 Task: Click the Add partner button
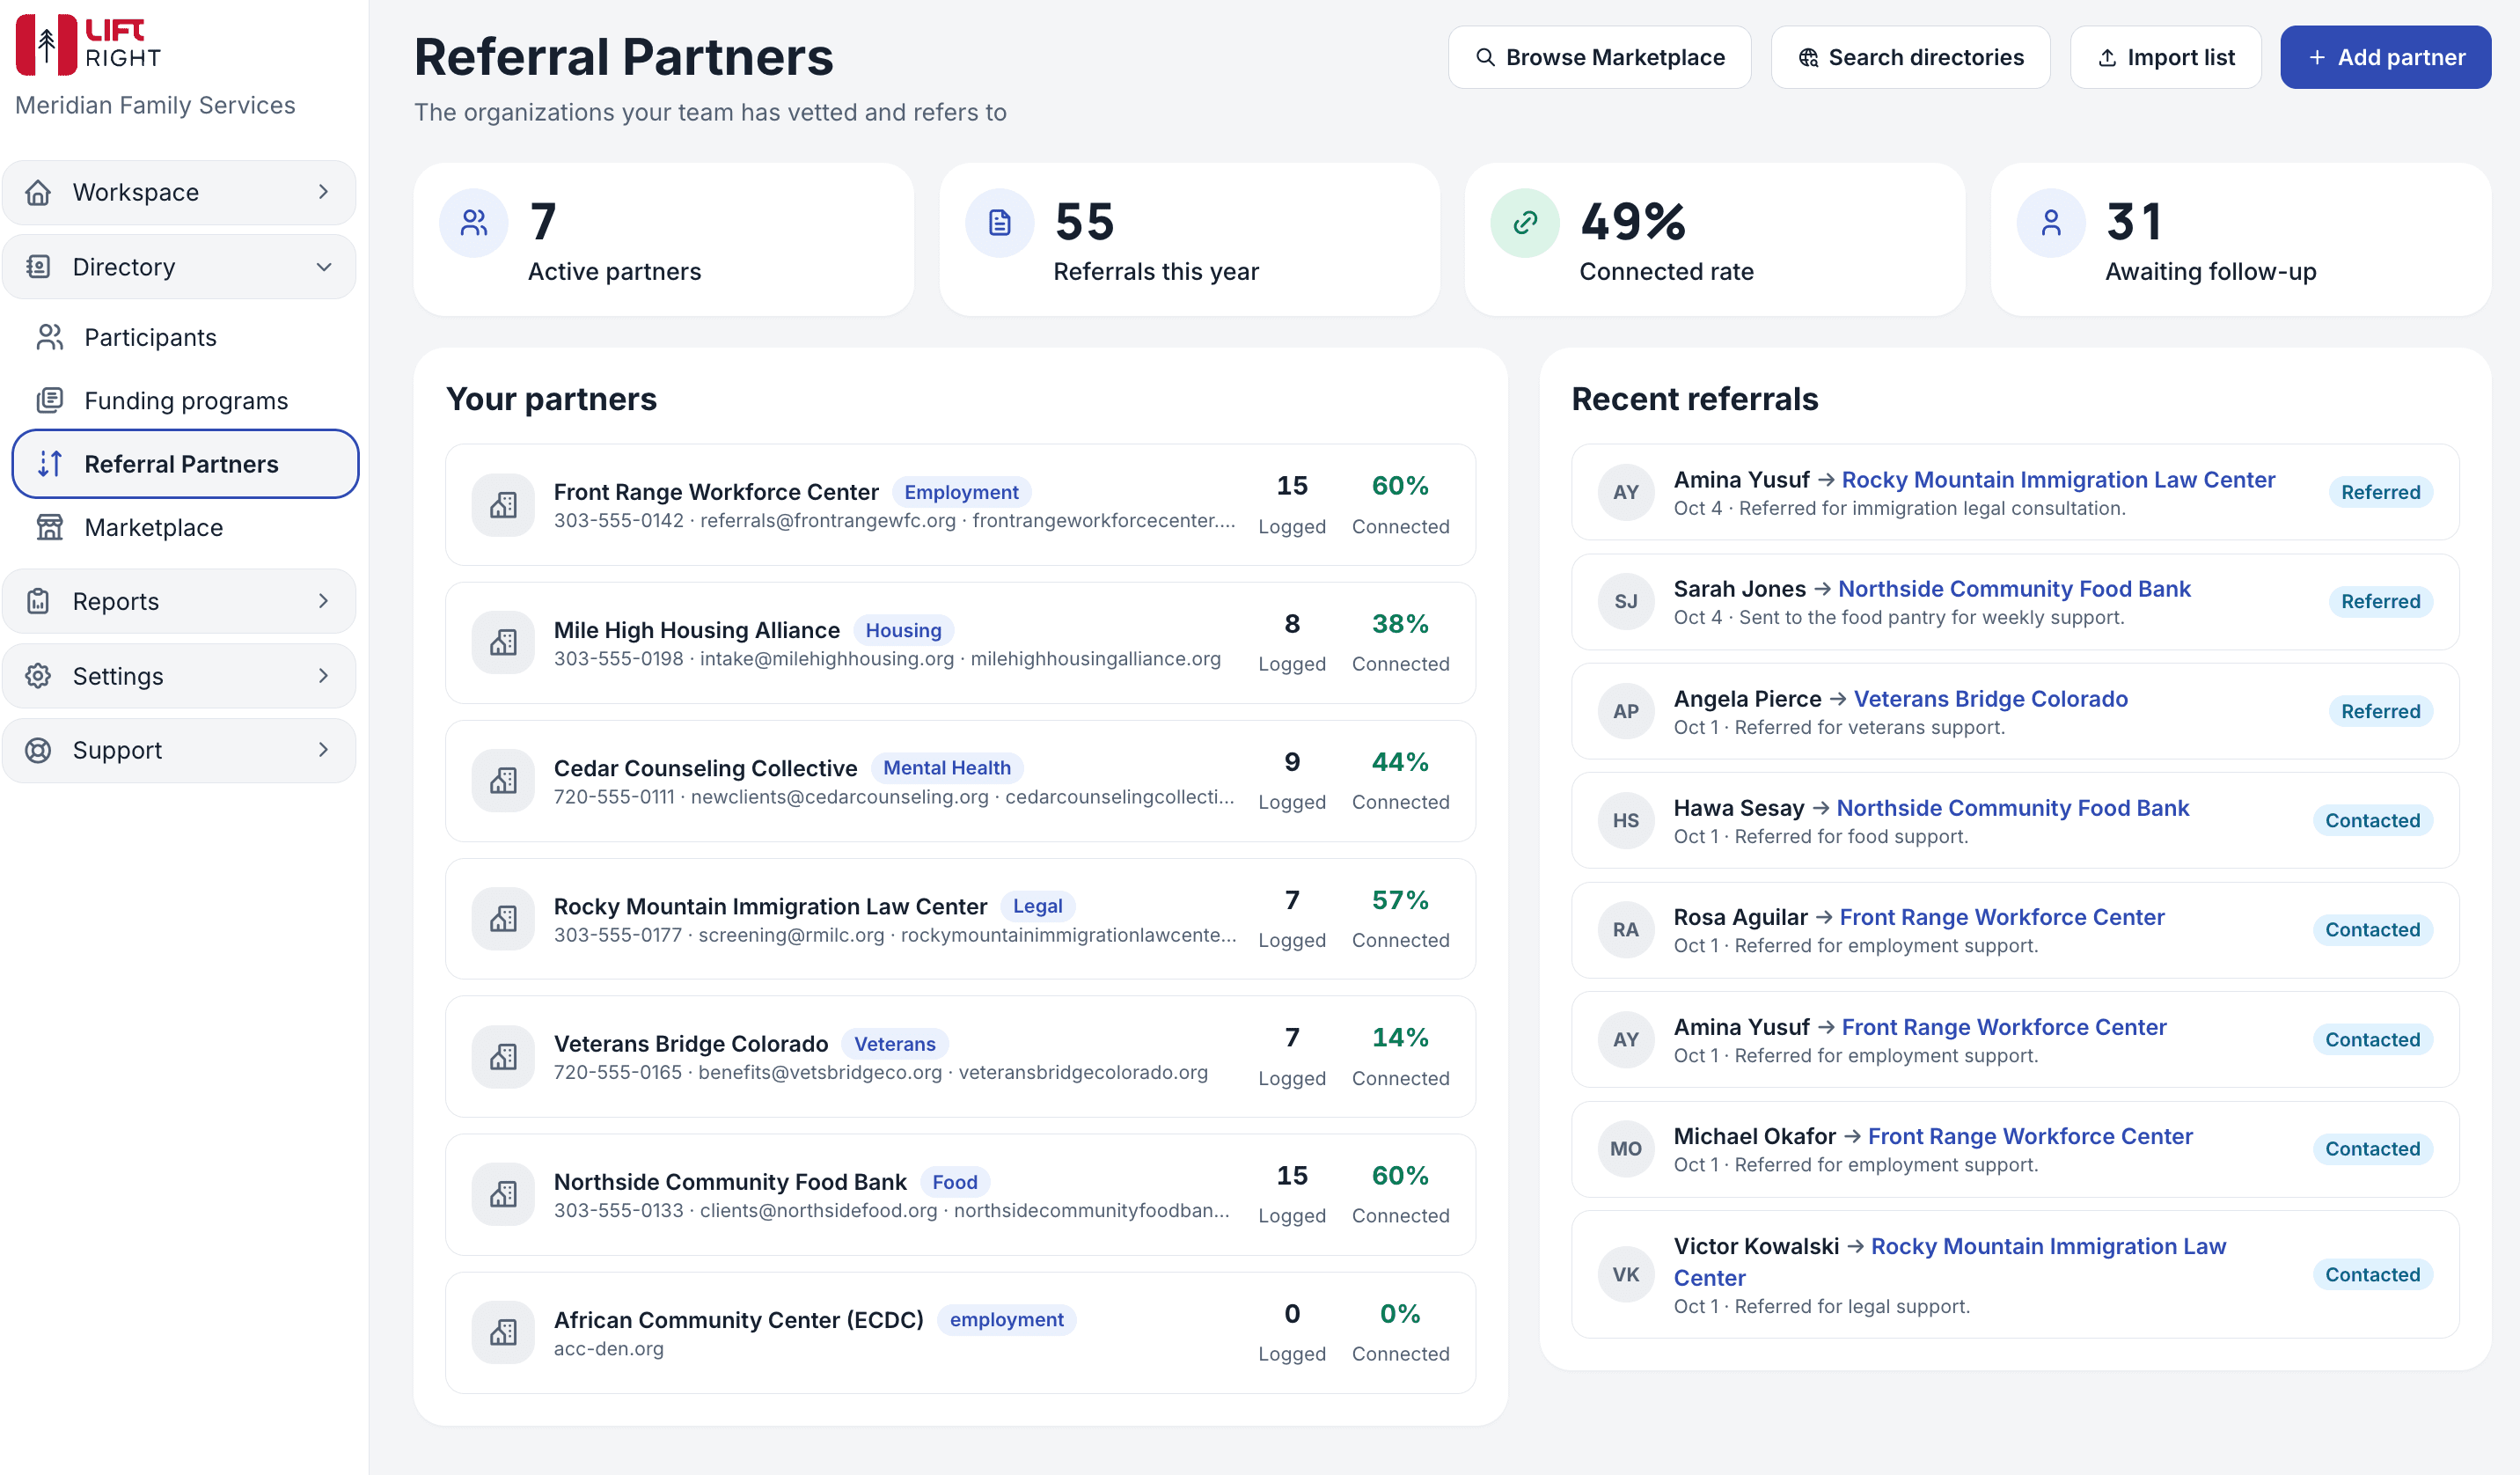[2385, 57]
